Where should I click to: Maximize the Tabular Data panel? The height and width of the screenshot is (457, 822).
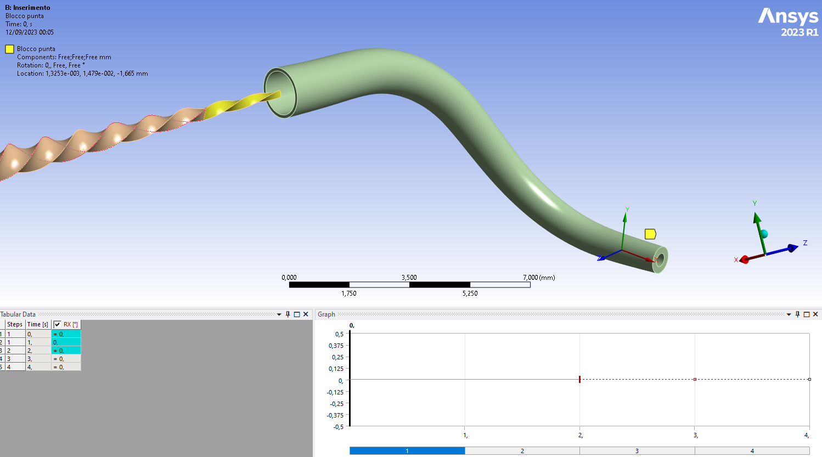297,314
